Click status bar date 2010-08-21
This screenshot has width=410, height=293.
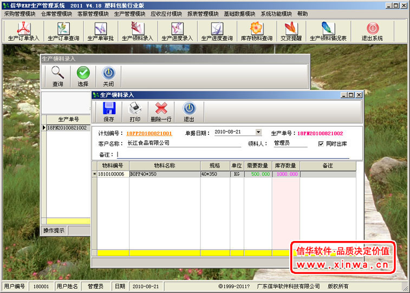(x=146, y=287)
